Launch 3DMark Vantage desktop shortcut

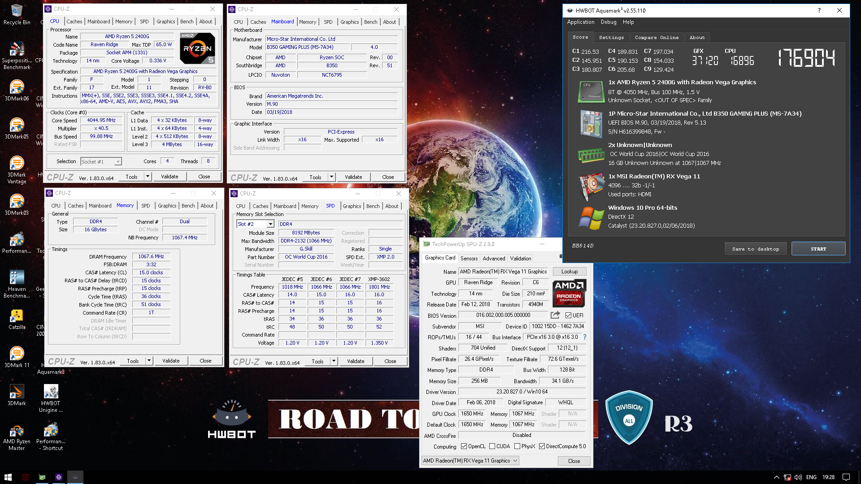point(17,170)
